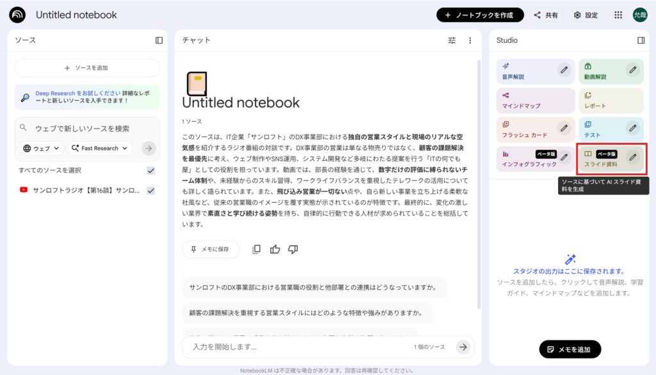Copy the summary with the copy icon
Screen dimensions: 656x375
coord(256,249)
